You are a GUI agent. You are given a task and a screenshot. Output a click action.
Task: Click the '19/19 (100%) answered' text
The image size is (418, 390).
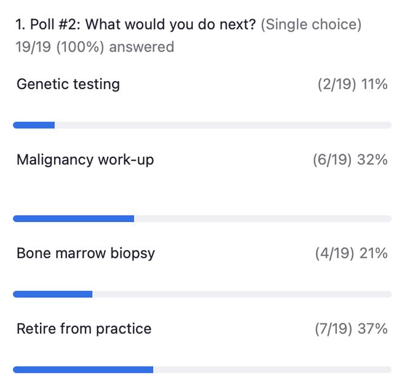coord(95,47)
